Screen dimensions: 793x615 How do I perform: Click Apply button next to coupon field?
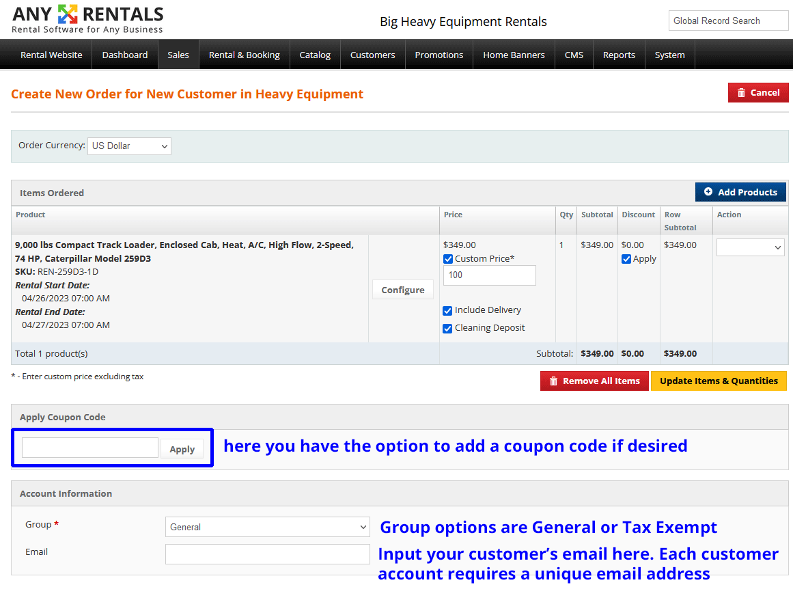coord(182,449)
